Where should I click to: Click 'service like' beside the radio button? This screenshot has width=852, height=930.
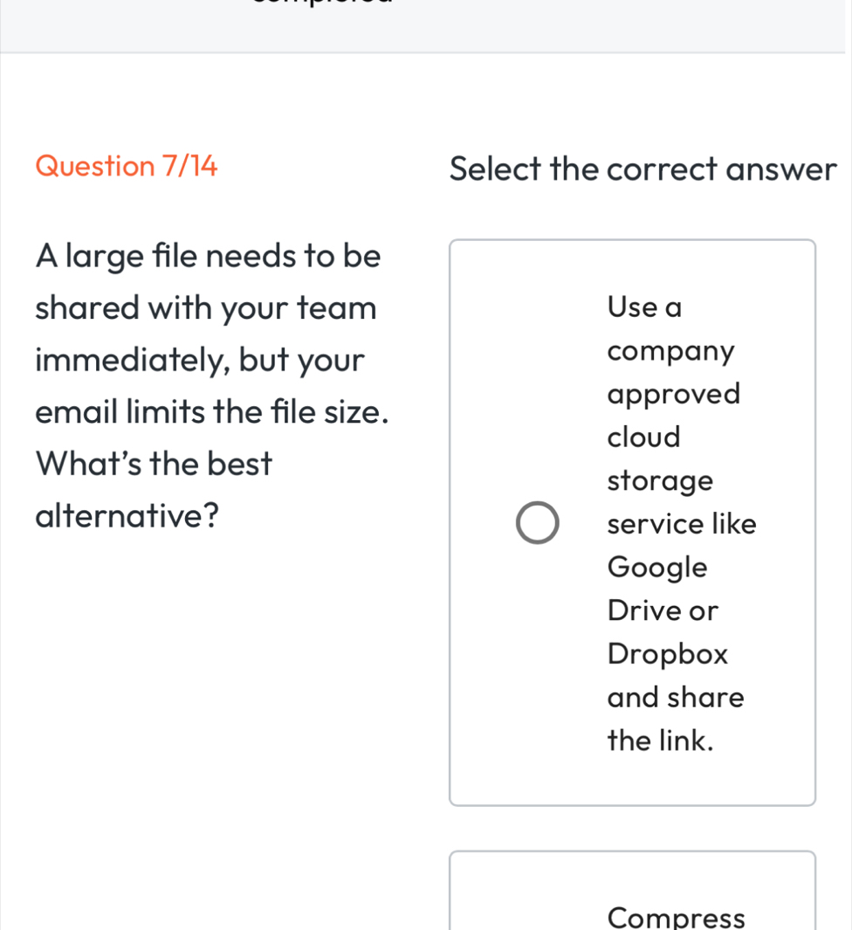tap(682, 524)
